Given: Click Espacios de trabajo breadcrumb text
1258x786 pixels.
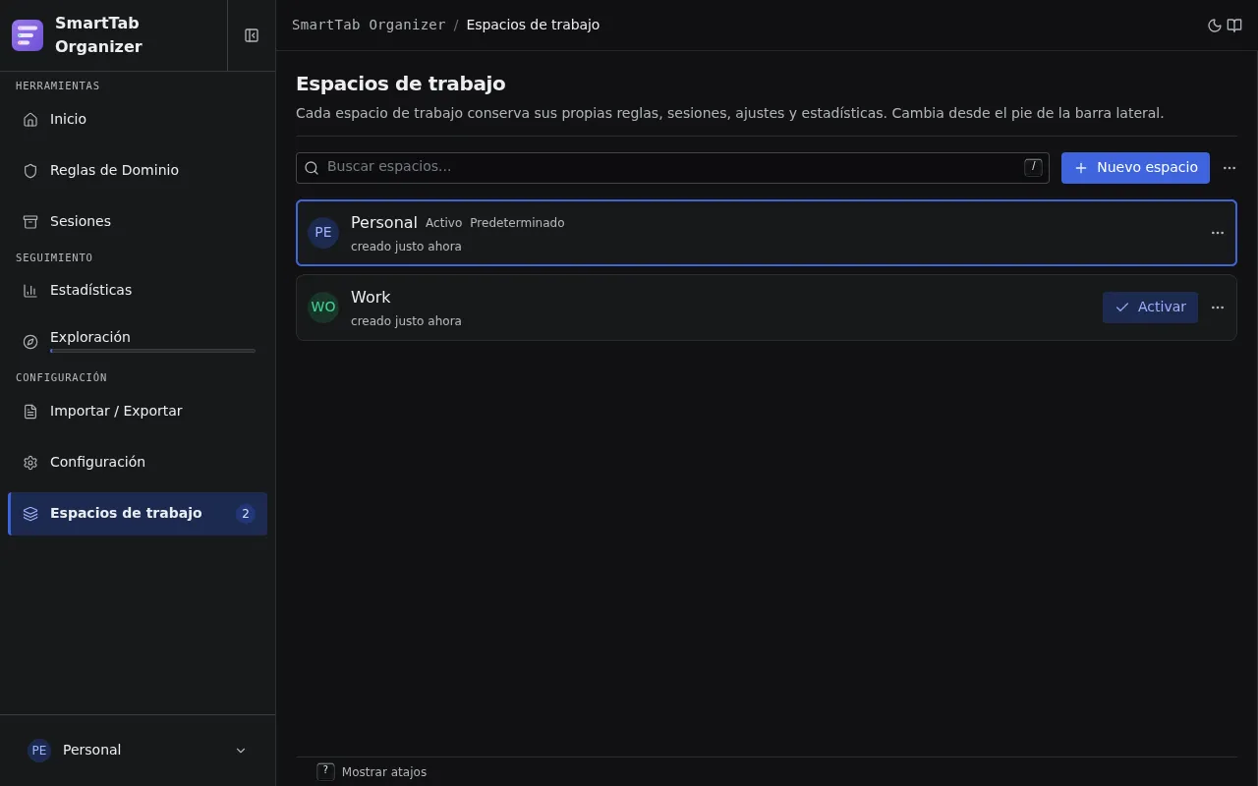Looking at the screenshot, I should (533, 26).
